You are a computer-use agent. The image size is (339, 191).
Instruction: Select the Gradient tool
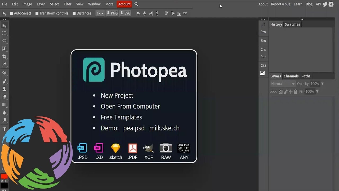coord(5,105)
